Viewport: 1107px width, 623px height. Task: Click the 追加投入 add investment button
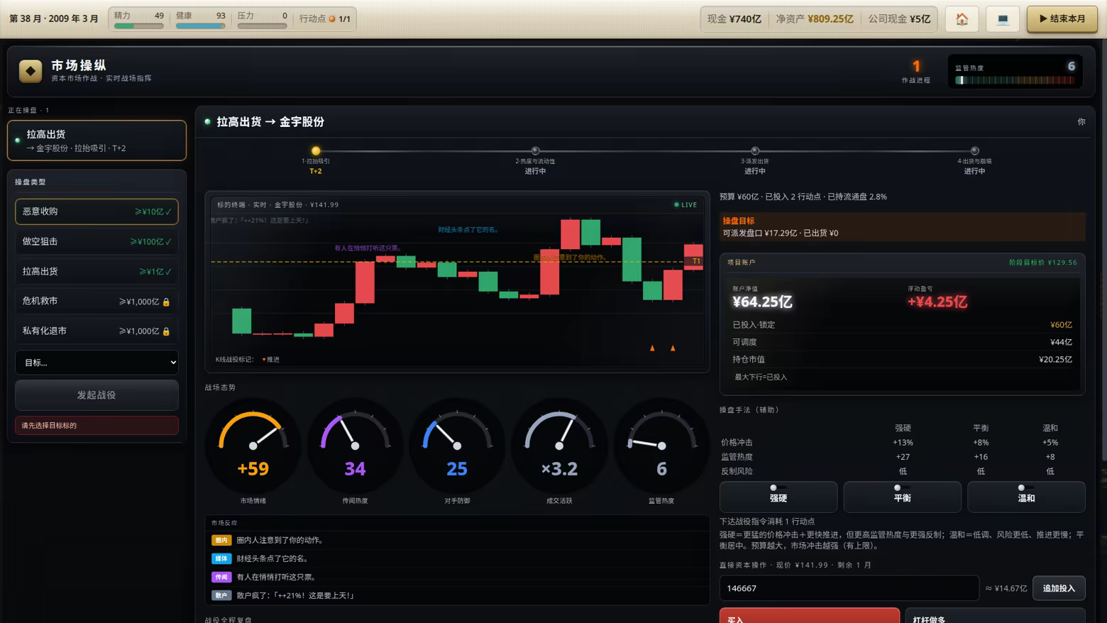1059,588
